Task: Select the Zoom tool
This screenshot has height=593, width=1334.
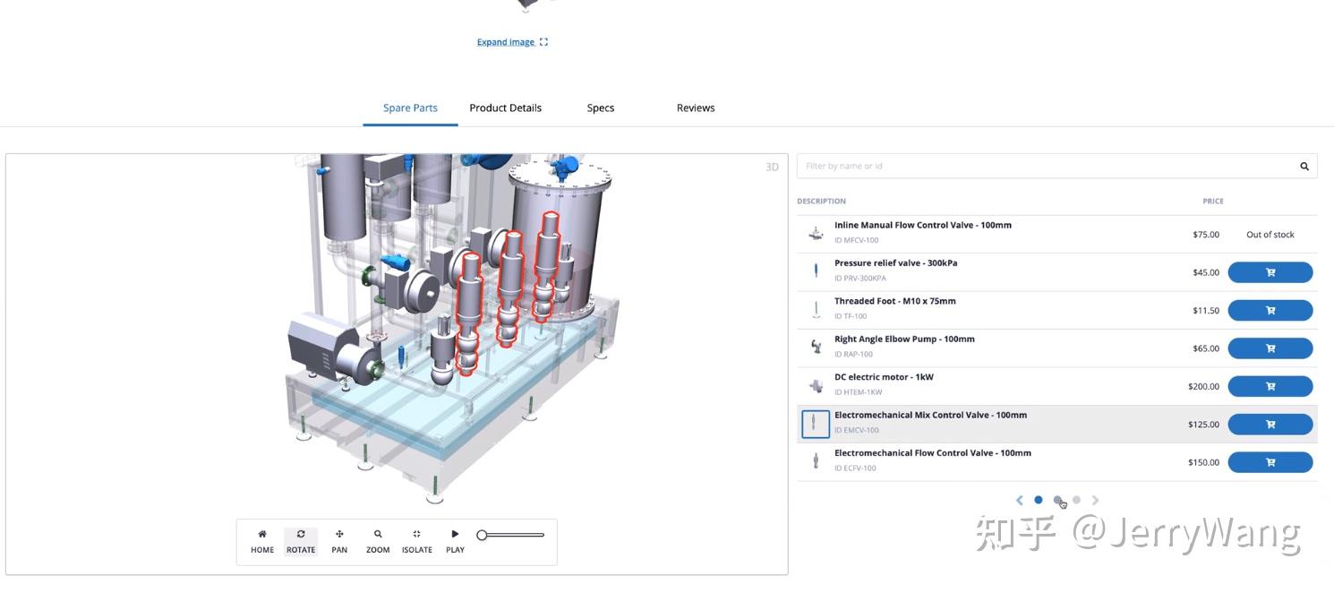Action: pos(377,540)
